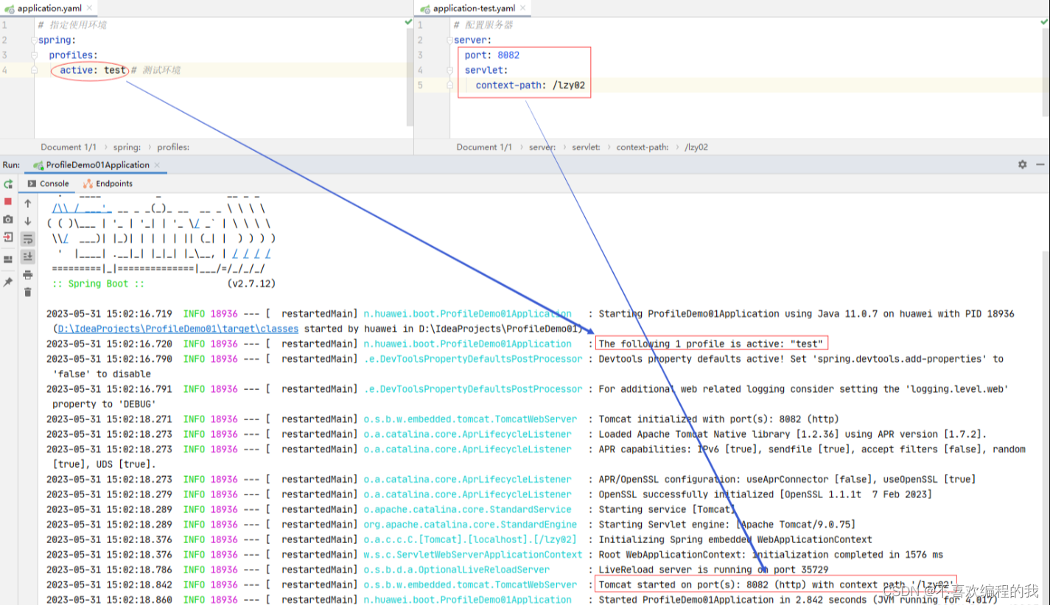
Task: Click 'Starting service [Tomcat]' log message
Action: pos(667,509)
